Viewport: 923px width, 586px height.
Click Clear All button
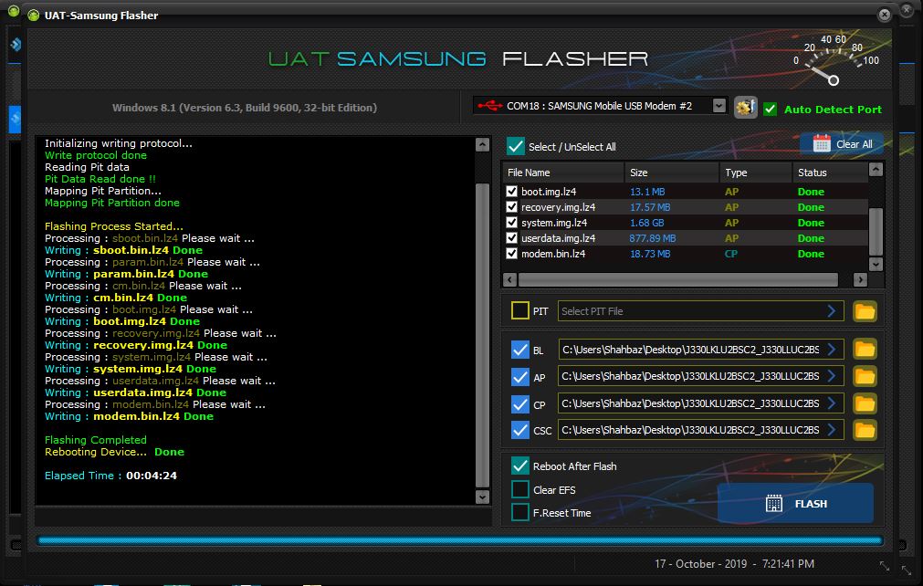click(x=842, y=144)
